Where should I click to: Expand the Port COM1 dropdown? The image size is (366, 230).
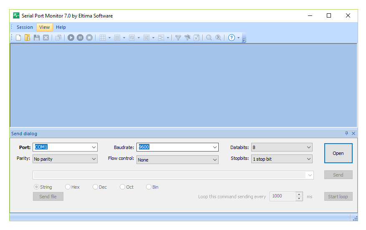tap(93, 147)
